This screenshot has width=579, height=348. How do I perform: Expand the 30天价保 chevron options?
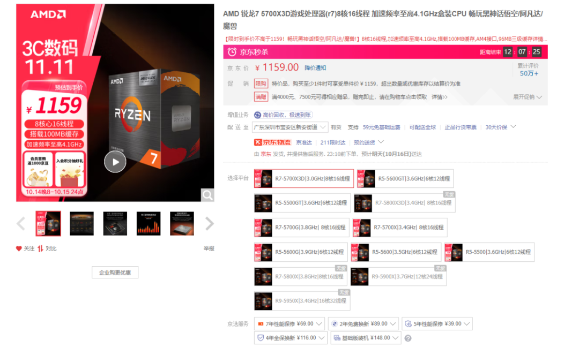[x=513, y=127]
